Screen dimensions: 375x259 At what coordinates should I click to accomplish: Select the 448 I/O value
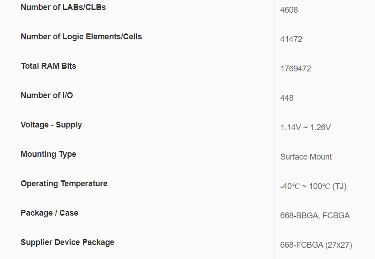[287, 98]
